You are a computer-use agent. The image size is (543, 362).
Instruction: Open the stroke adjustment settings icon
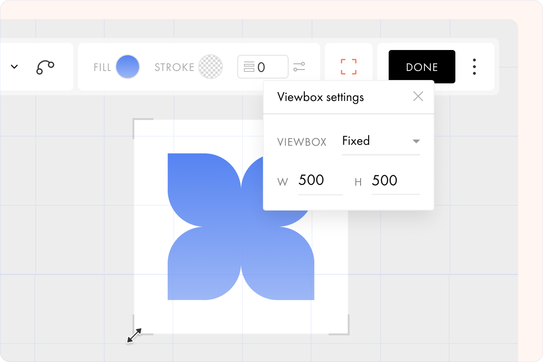click(300, 67)
